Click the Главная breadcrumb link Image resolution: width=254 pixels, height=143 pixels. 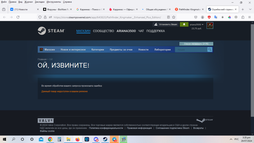point(42,59)
